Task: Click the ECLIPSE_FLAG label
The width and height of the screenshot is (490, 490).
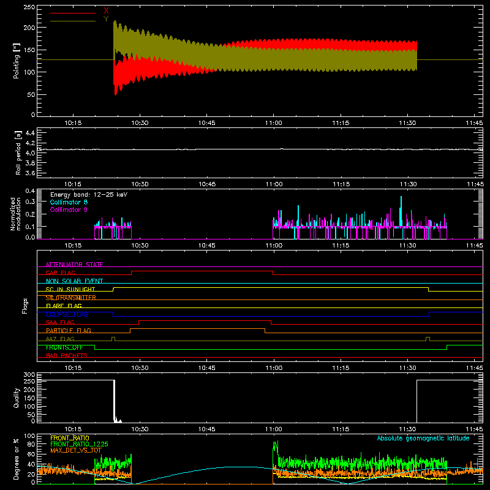Action: [x=67, y=314]
